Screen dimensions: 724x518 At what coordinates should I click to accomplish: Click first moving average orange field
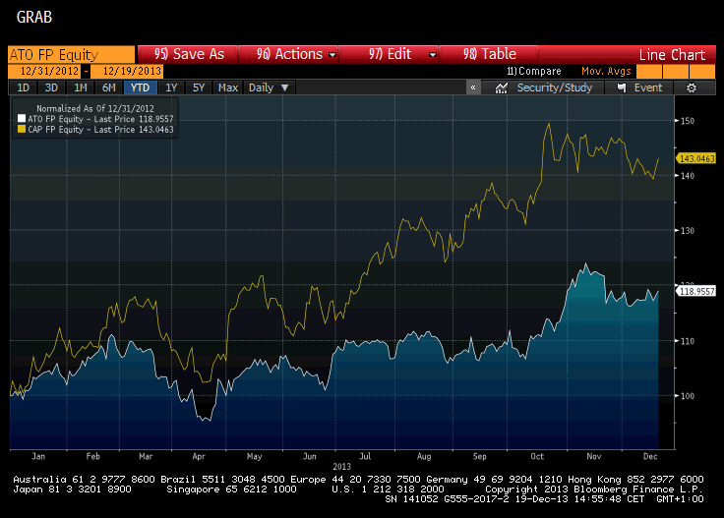(x=648, y=71)
